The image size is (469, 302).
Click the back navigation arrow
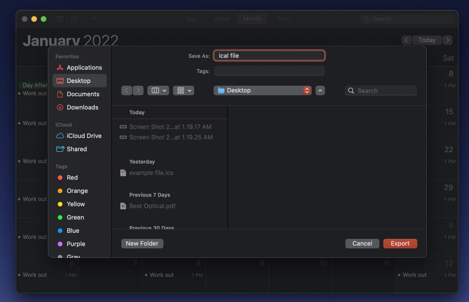[x=127, y=91]
